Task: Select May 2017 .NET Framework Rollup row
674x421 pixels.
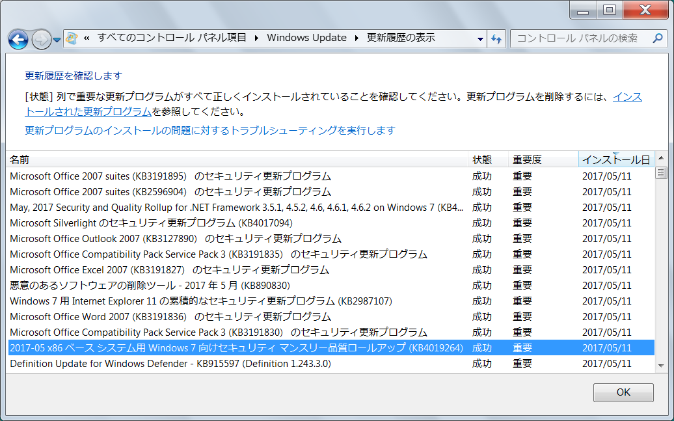Action: tap(331, 208)
